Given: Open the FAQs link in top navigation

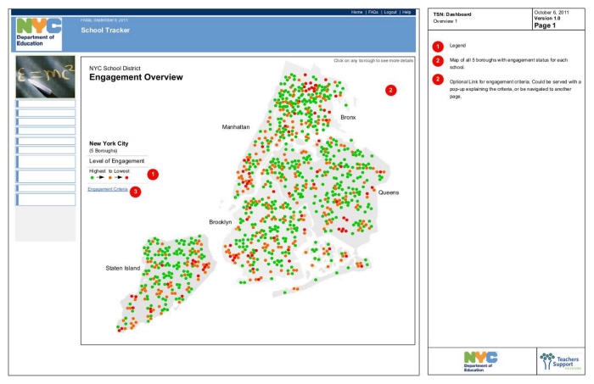Looking at the screenshot, I should 373,12.
